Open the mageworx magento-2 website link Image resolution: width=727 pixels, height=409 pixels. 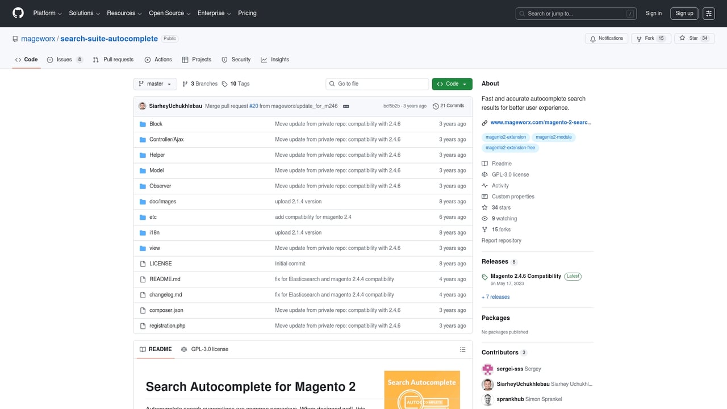540,122
